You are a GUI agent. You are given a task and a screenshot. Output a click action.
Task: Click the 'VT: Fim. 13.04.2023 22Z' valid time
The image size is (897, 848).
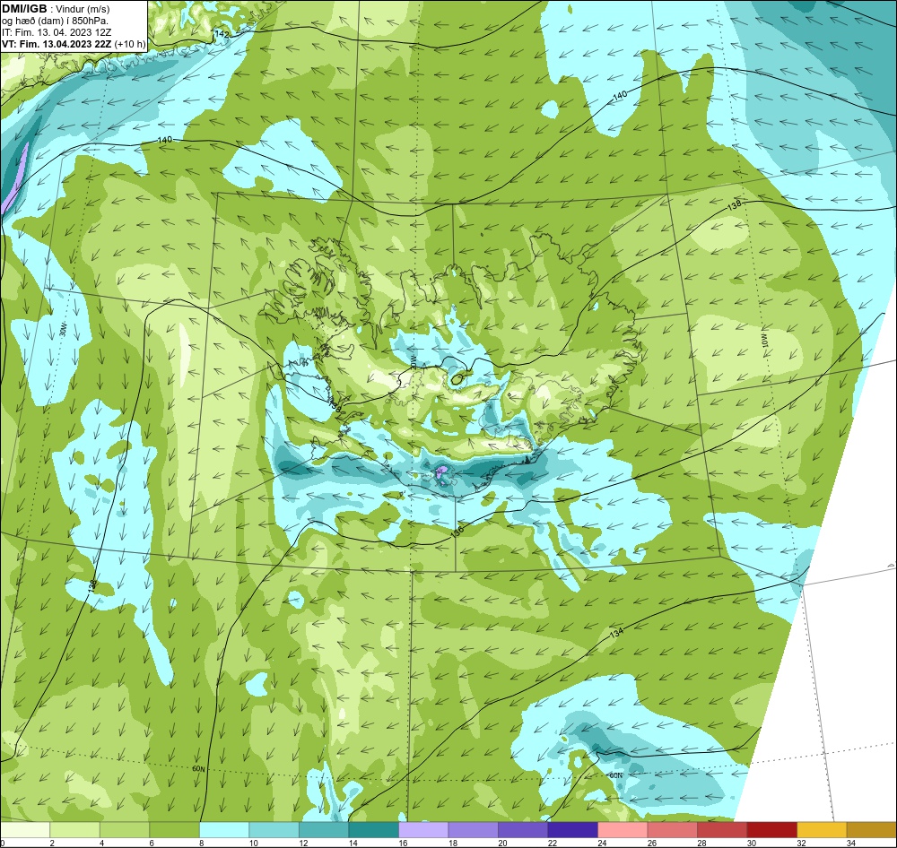(57, 44)
